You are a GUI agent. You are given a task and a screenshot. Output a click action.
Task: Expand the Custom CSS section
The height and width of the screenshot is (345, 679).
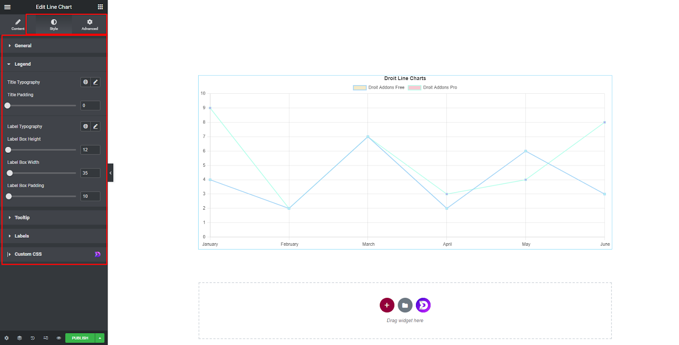pos(54,254)
